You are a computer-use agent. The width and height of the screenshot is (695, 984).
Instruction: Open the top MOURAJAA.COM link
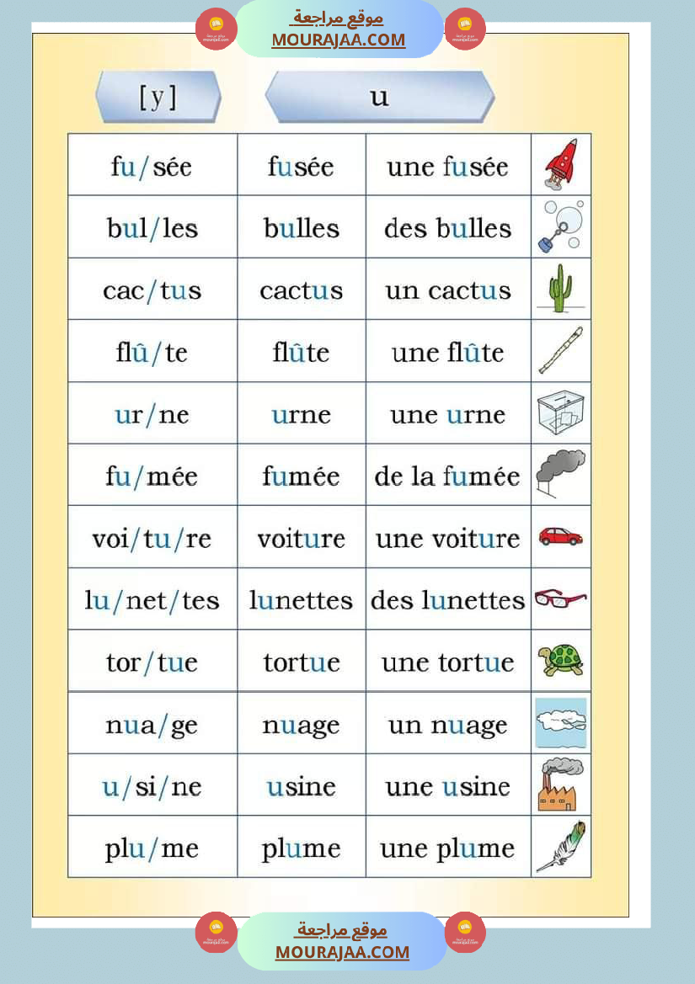(338, 40)
